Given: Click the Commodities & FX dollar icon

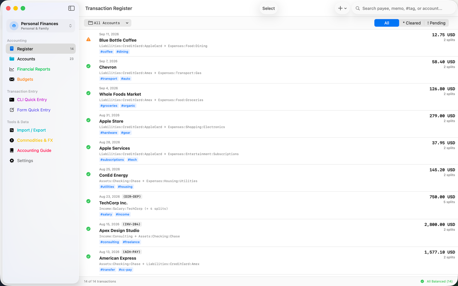Looking at the screenshot, I should tap(12, 140).
